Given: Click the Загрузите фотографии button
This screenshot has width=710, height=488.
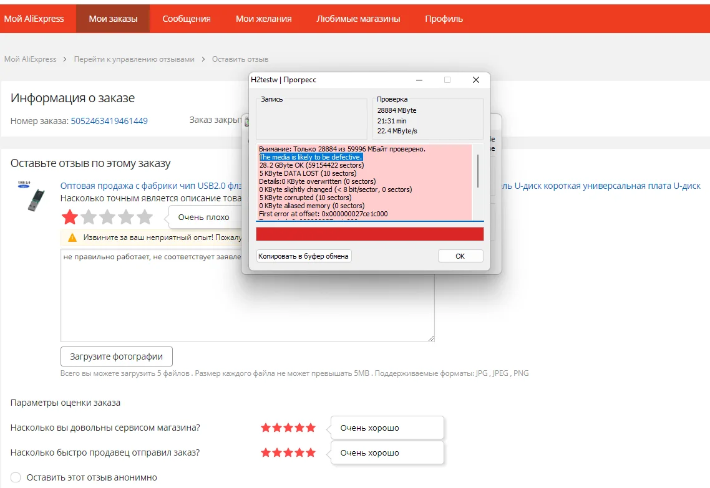Looking at the screenshot, I should (x=117, y=356).
